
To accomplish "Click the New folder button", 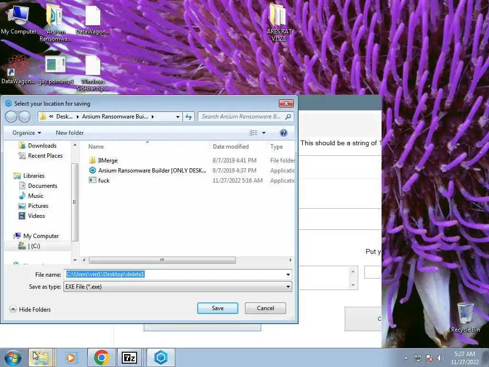I will point(70,133).
